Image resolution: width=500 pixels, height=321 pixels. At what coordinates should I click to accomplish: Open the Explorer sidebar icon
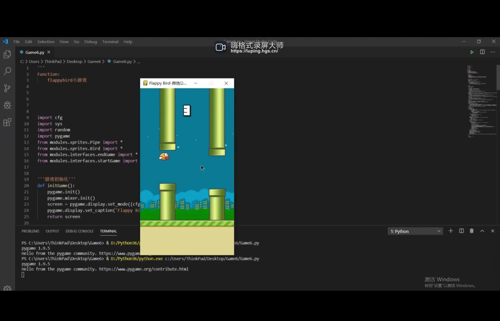(x=7, y=54)
